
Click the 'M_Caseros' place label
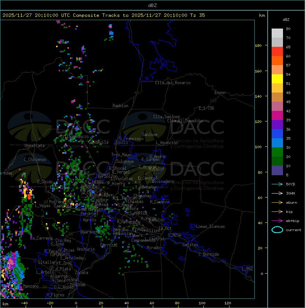click(x=160, y=202)
